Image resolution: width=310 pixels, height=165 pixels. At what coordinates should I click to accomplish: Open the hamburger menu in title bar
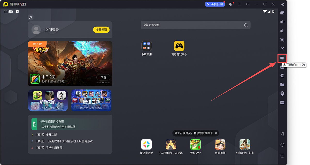[x=239, y=4]
